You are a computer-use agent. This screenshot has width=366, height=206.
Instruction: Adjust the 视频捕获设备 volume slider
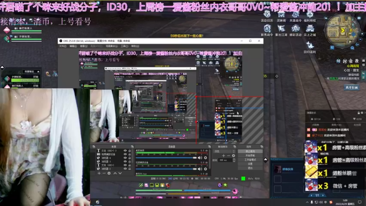(166, 169)
